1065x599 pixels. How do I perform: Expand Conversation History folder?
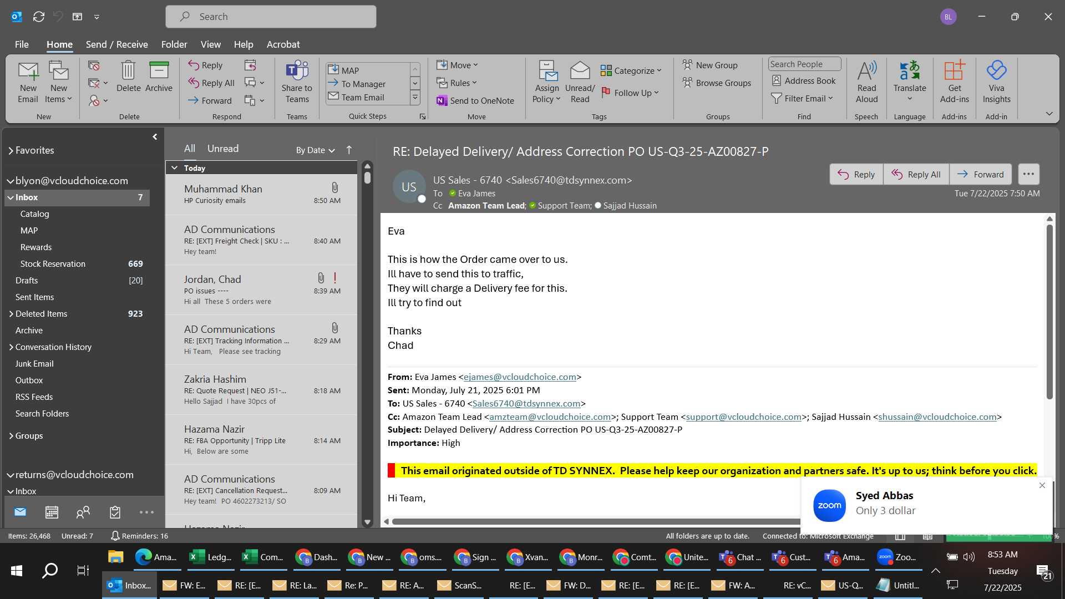tap(11, 347)
